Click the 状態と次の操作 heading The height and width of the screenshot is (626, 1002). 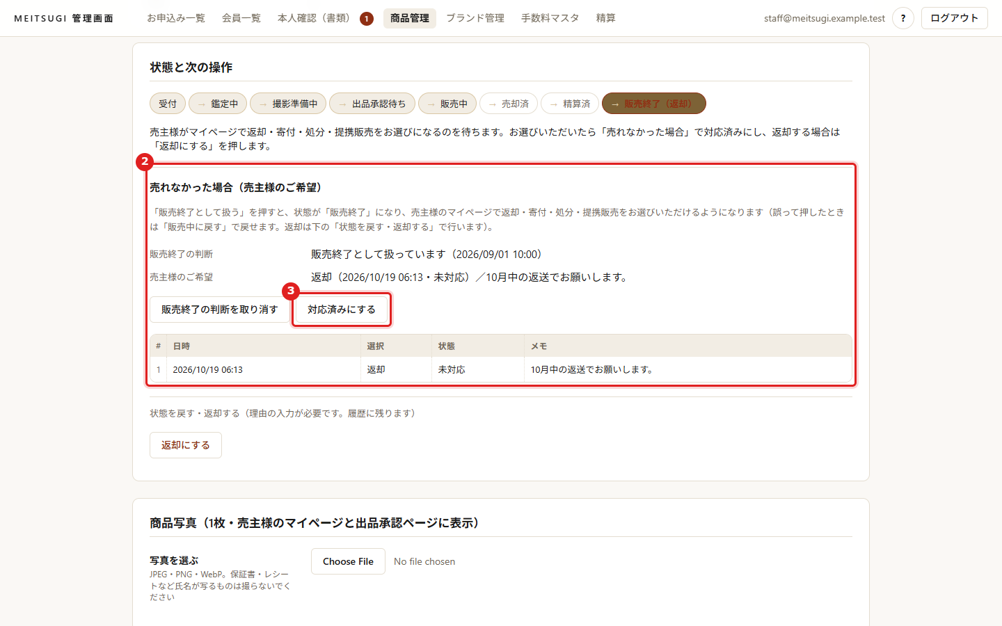pos(191,67)
